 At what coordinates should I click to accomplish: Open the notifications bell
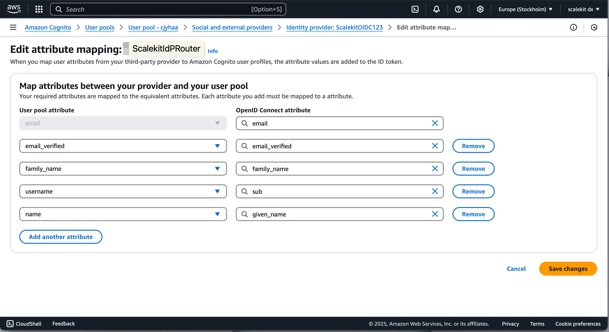coord(436,9)
